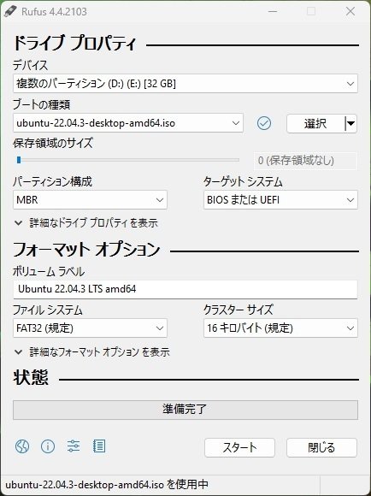Open the クラスター サイズ dropdown

pos(280,328)
